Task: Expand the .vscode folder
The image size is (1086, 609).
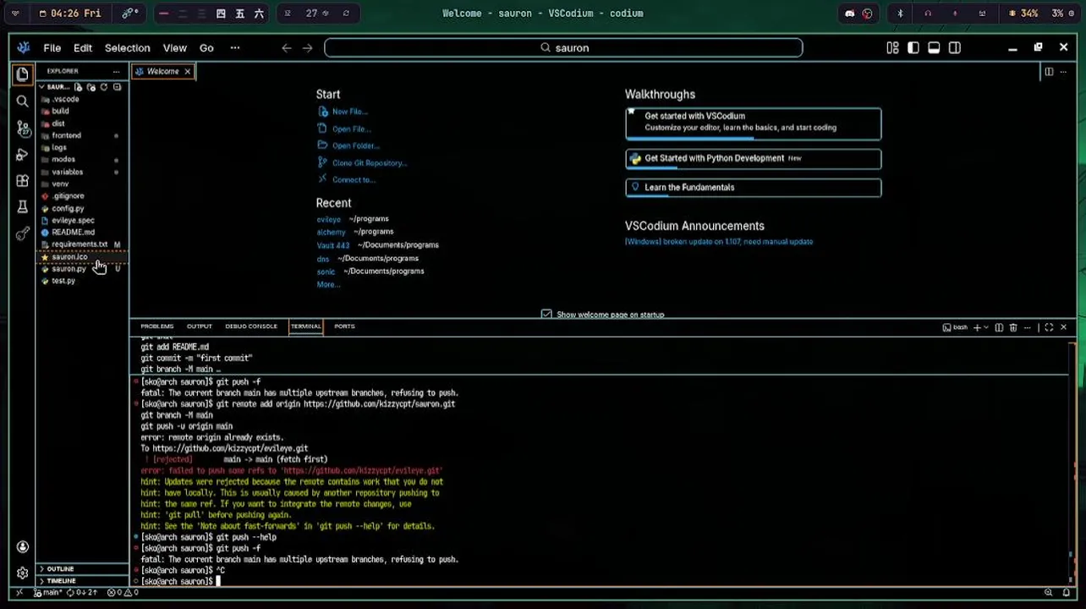Action: (82, 99)
